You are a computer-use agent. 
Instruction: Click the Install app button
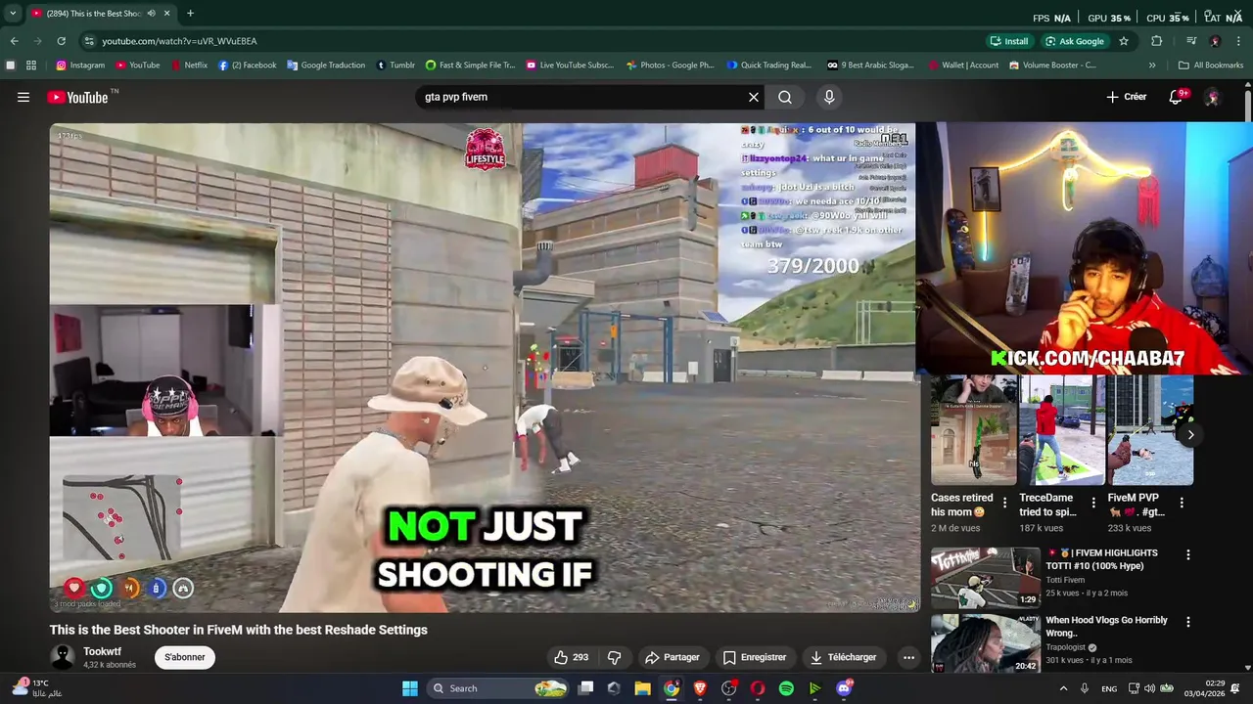coord(1009,41)
